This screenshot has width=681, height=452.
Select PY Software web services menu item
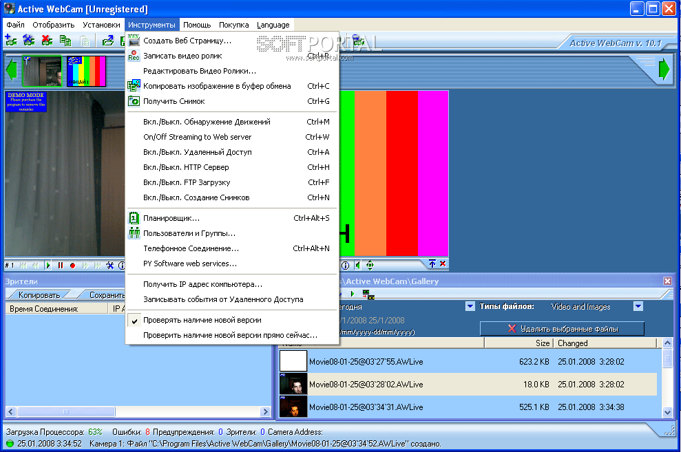[x=232, y=263]
